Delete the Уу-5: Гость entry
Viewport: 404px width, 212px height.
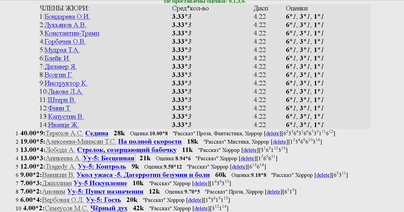[195, 200]
